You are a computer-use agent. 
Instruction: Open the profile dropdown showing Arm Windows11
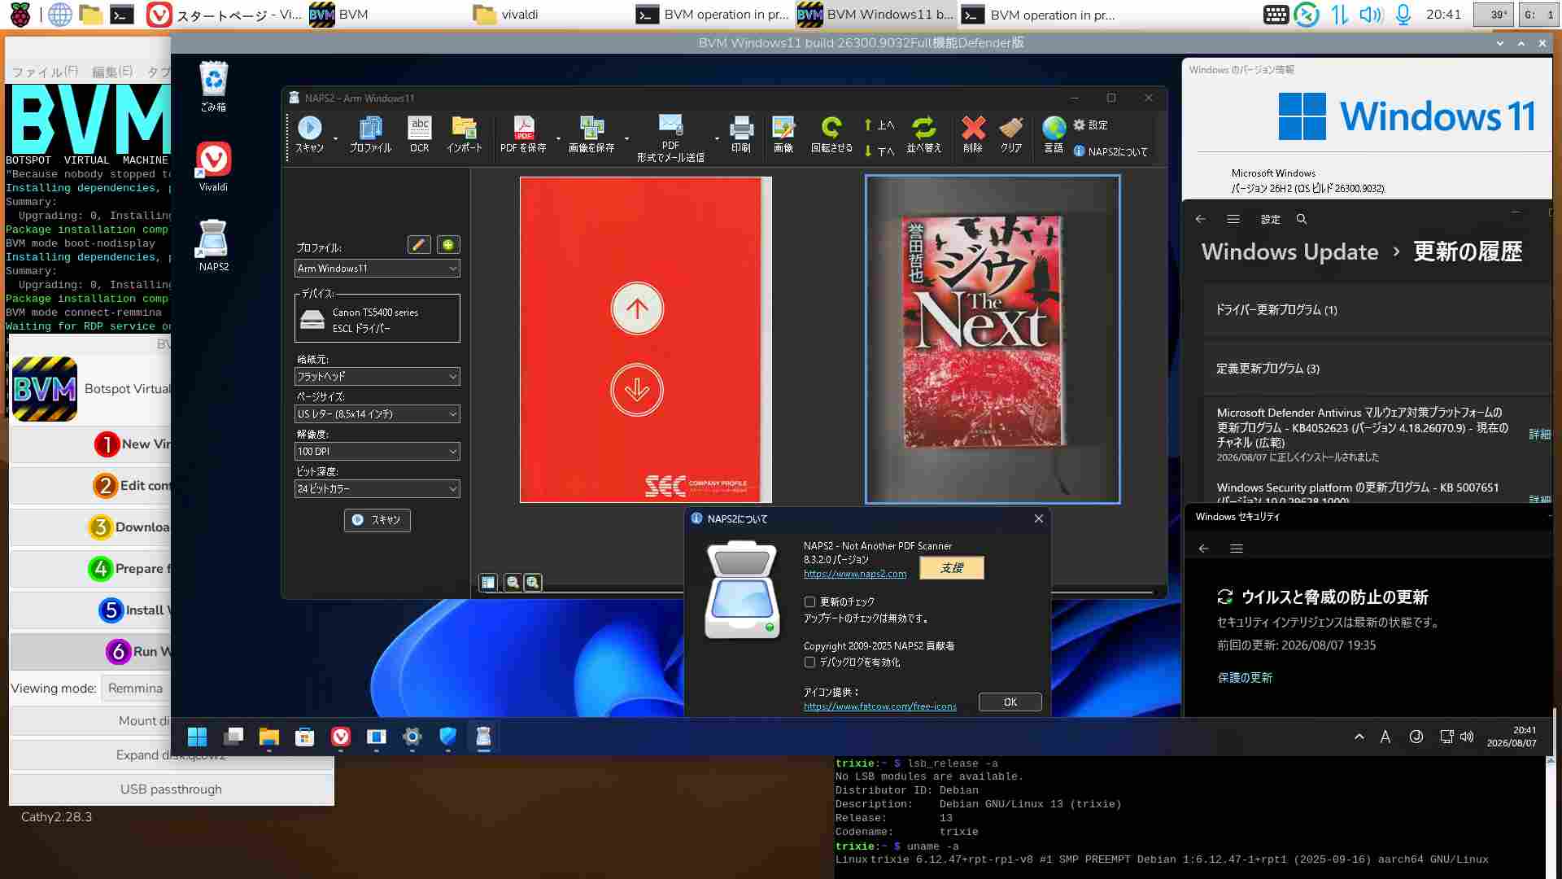tap(377, 269)
